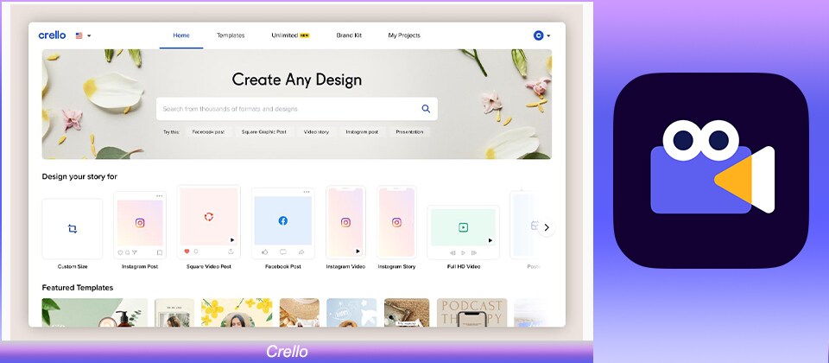Click black play triangle on Full HD Video
This screenshot has width=829, height=363.
[490, 240]
